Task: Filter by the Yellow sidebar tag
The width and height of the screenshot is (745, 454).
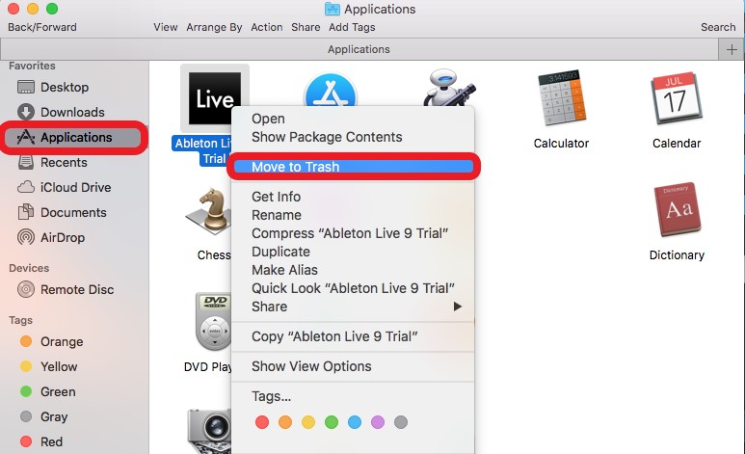Action: tap(48, 366)
